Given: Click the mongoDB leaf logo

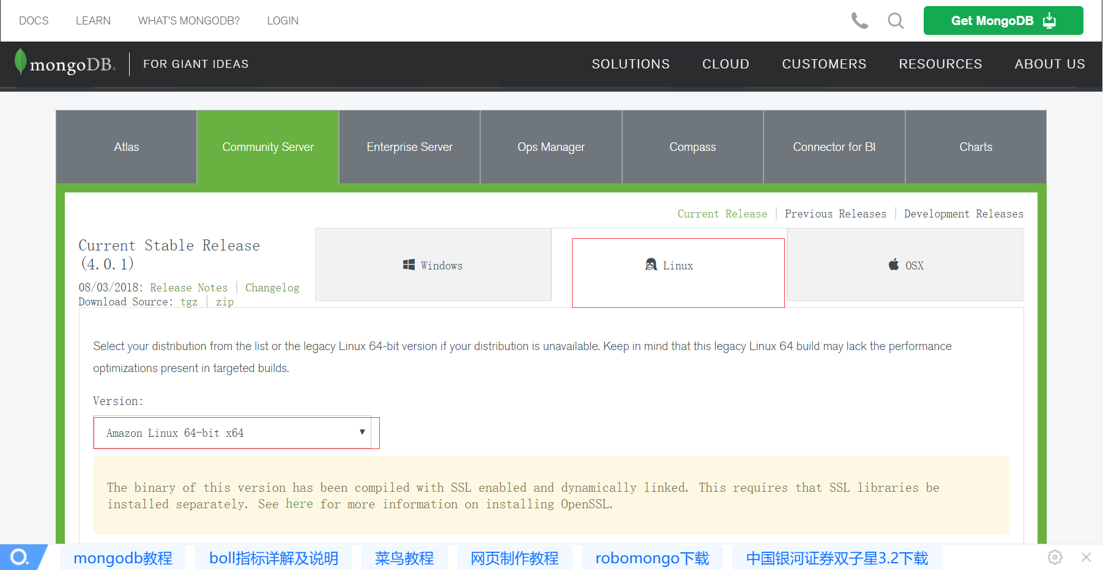Looking at the screenshot, I should click(x=64, y=64).
